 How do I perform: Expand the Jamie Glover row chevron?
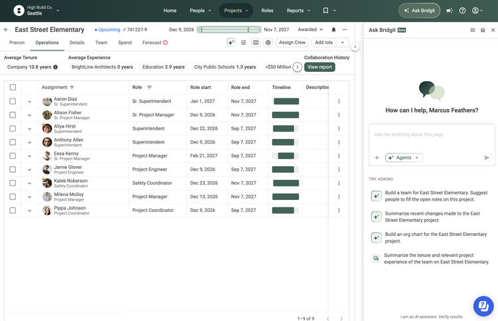click(29, 169)
